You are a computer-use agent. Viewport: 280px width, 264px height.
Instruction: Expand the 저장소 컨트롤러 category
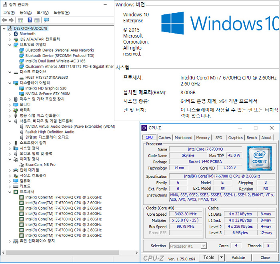point(10,176)
